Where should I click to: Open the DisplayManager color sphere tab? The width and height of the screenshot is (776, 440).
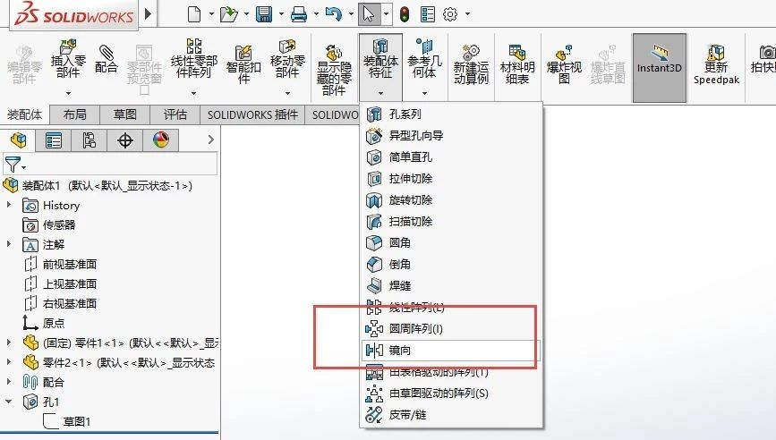click(x=160, y=140)
